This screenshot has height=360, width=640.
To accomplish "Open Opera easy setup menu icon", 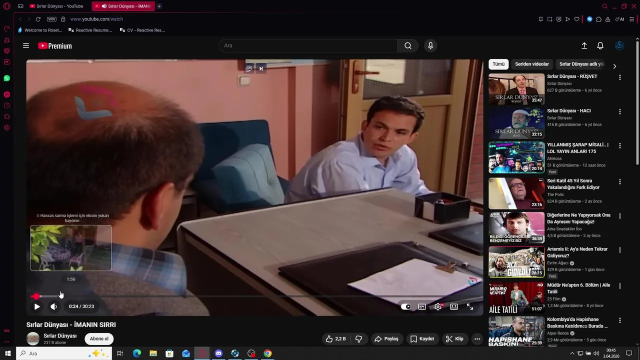I will (x=632, y=19).
